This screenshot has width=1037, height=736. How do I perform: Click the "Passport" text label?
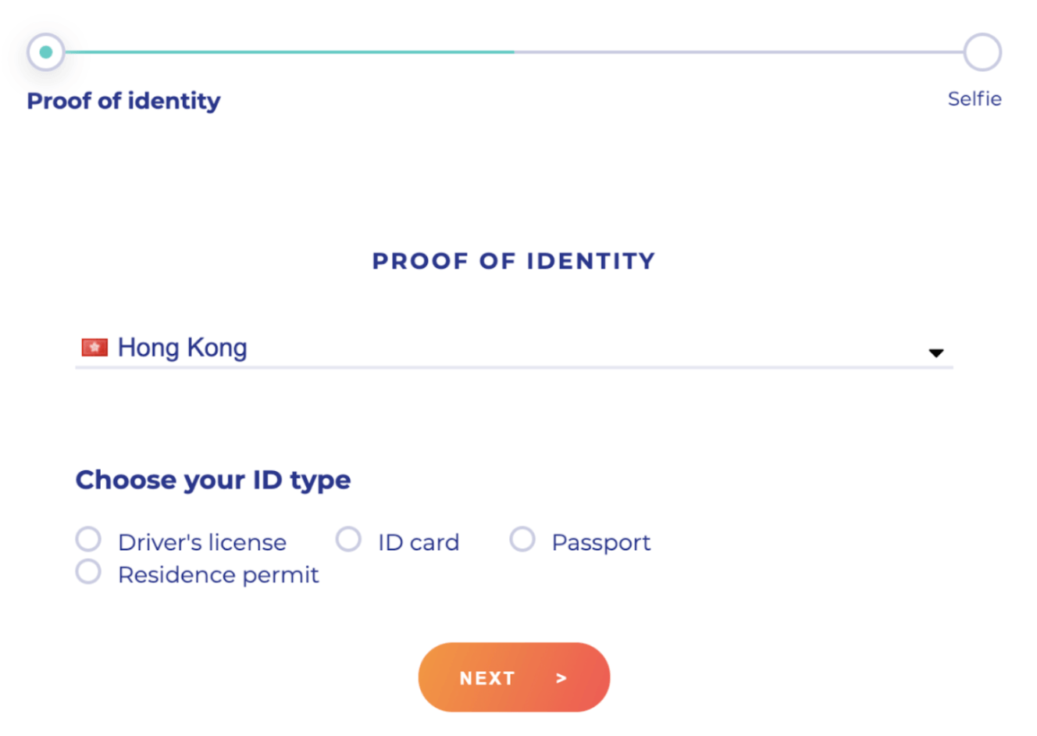[x=600, y=542]
